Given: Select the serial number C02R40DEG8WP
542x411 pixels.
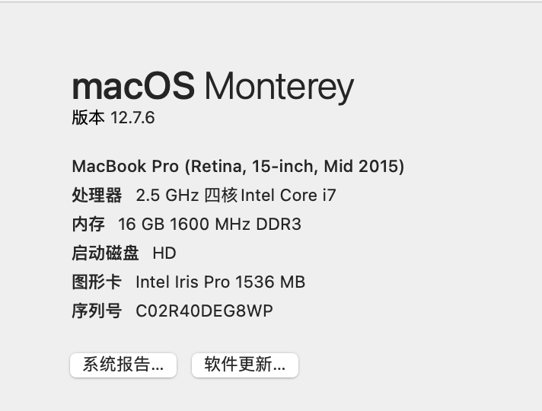Looking at the screenshot, I should (204, 311).
